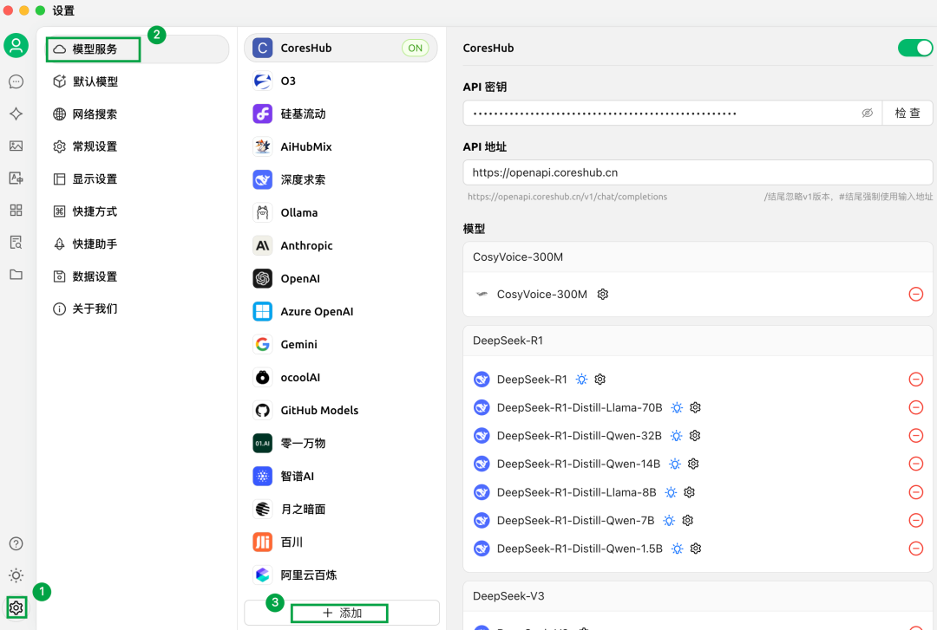The height and width of the screenshot is (630, 937).
Task: Click the API 密钥 input field
Action: pos(672,113)
